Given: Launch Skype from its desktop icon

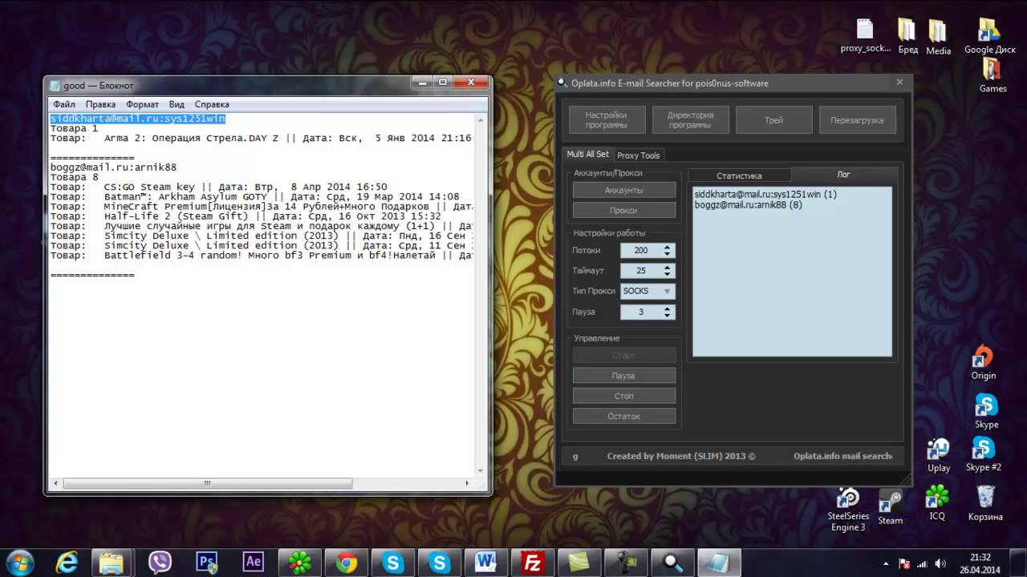Looking at the screenshot, I should click(986, 411).
